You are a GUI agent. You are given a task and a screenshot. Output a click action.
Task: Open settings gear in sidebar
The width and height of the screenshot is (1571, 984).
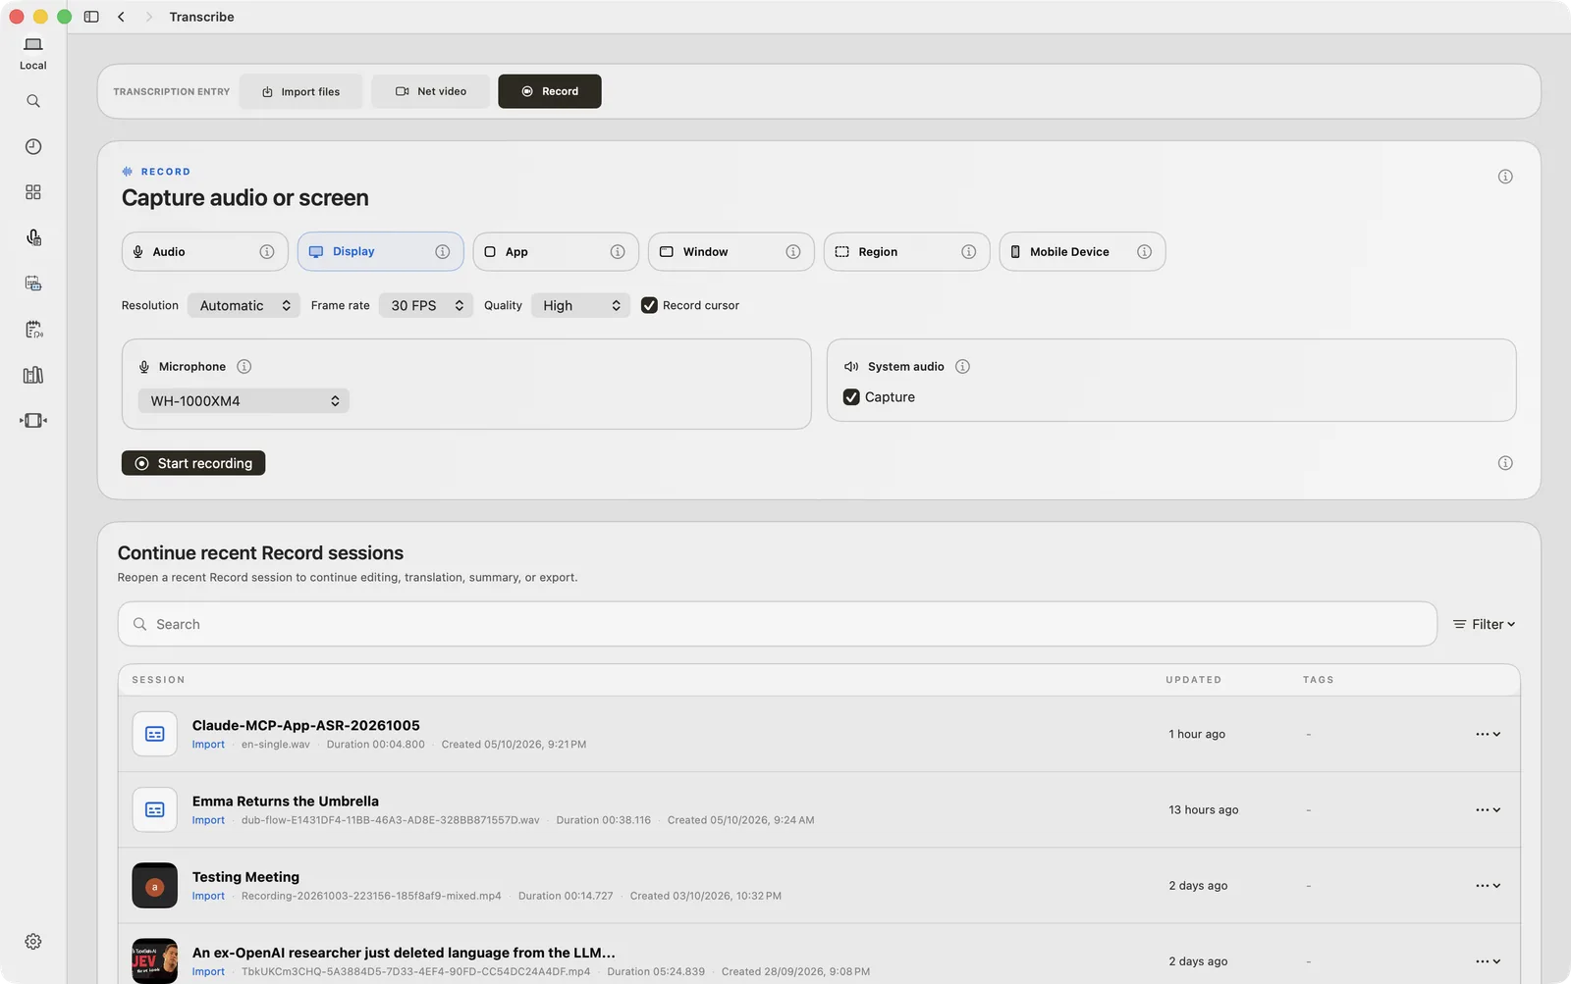point(33,942)
